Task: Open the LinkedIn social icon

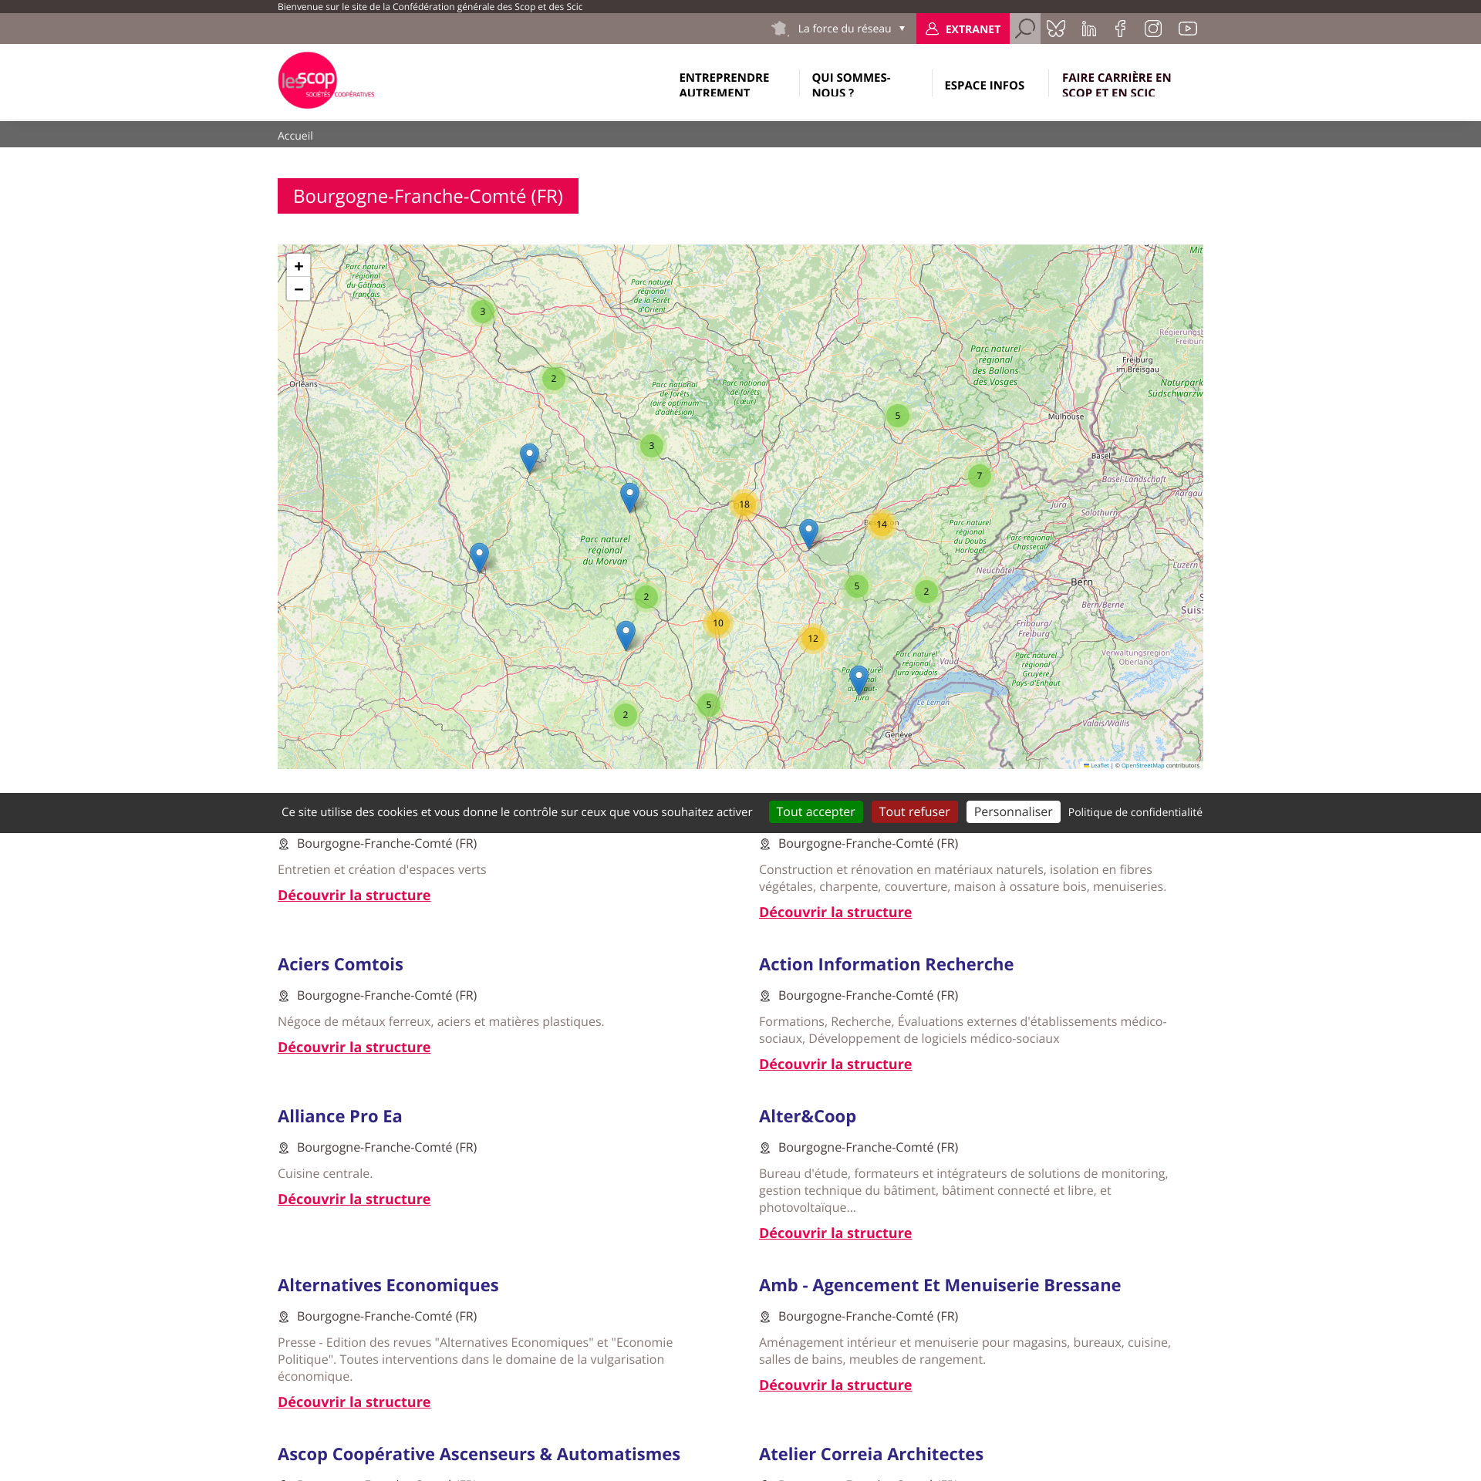Action: click(x=1088, y=29)
